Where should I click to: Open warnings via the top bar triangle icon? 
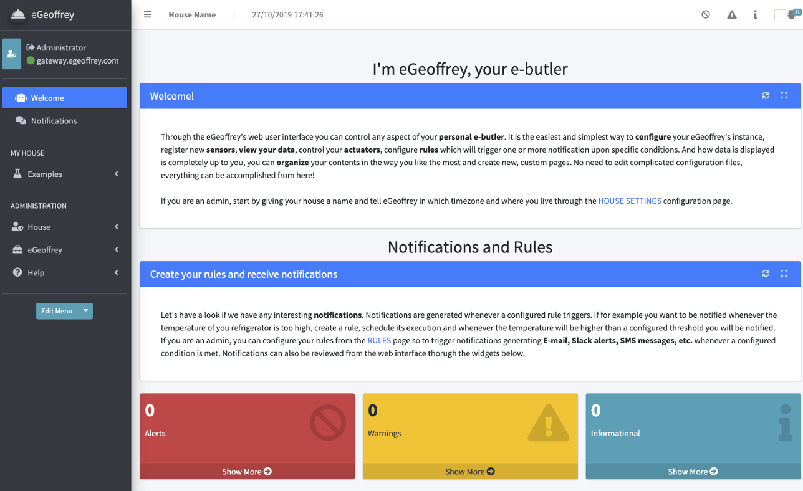[x=732, y=15]
